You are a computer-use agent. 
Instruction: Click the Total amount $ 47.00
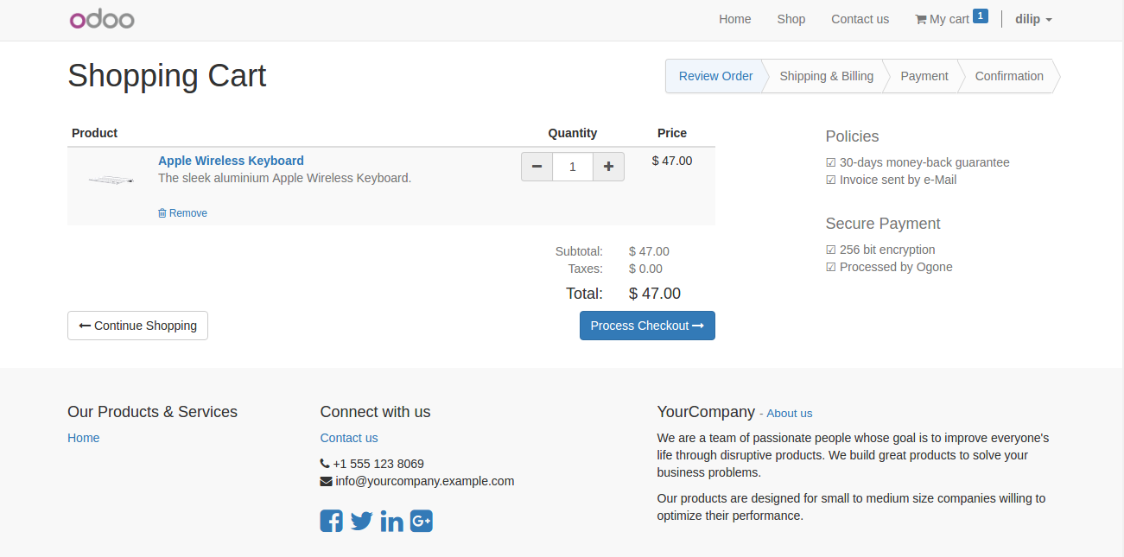tap(655, 294)
